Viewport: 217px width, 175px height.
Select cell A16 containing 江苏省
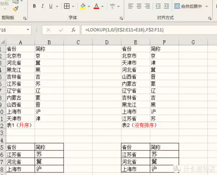tap(20, 154)
